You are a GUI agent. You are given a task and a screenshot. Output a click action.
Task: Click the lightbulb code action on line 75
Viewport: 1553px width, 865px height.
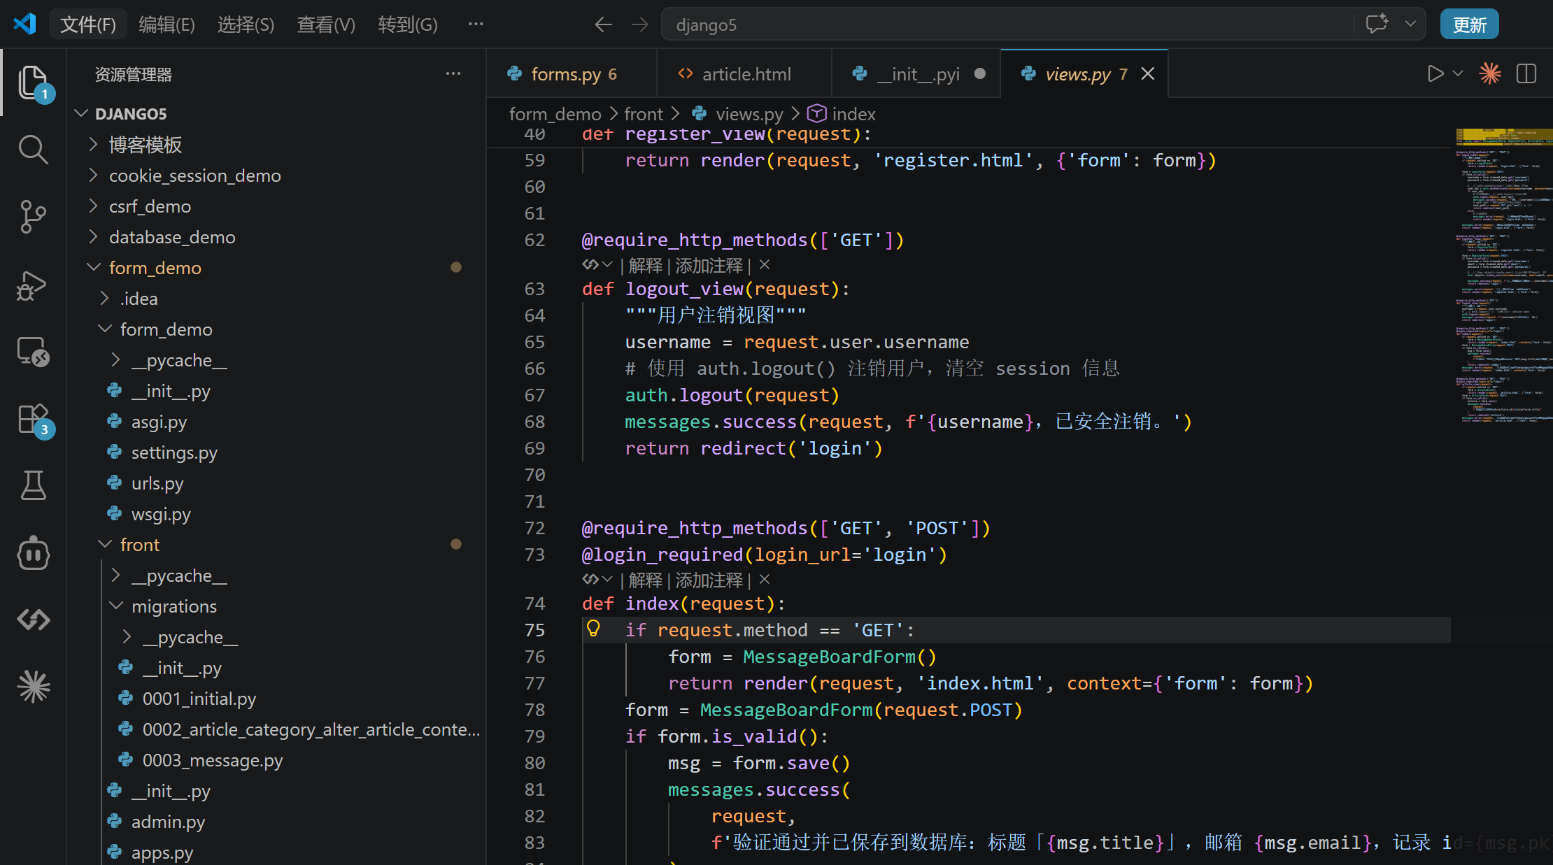point(593,629)
